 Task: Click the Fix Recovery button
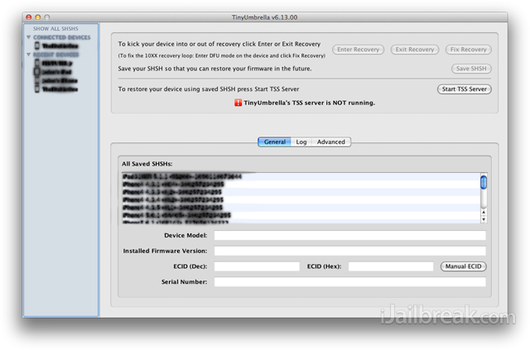pos(468,50)
